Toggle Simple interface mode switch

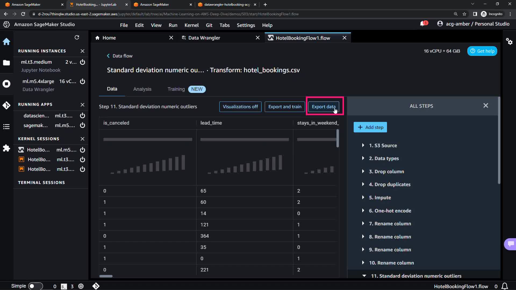(35, 286)
